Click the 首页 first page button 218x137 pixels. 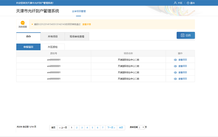click(x=53, y=127)
